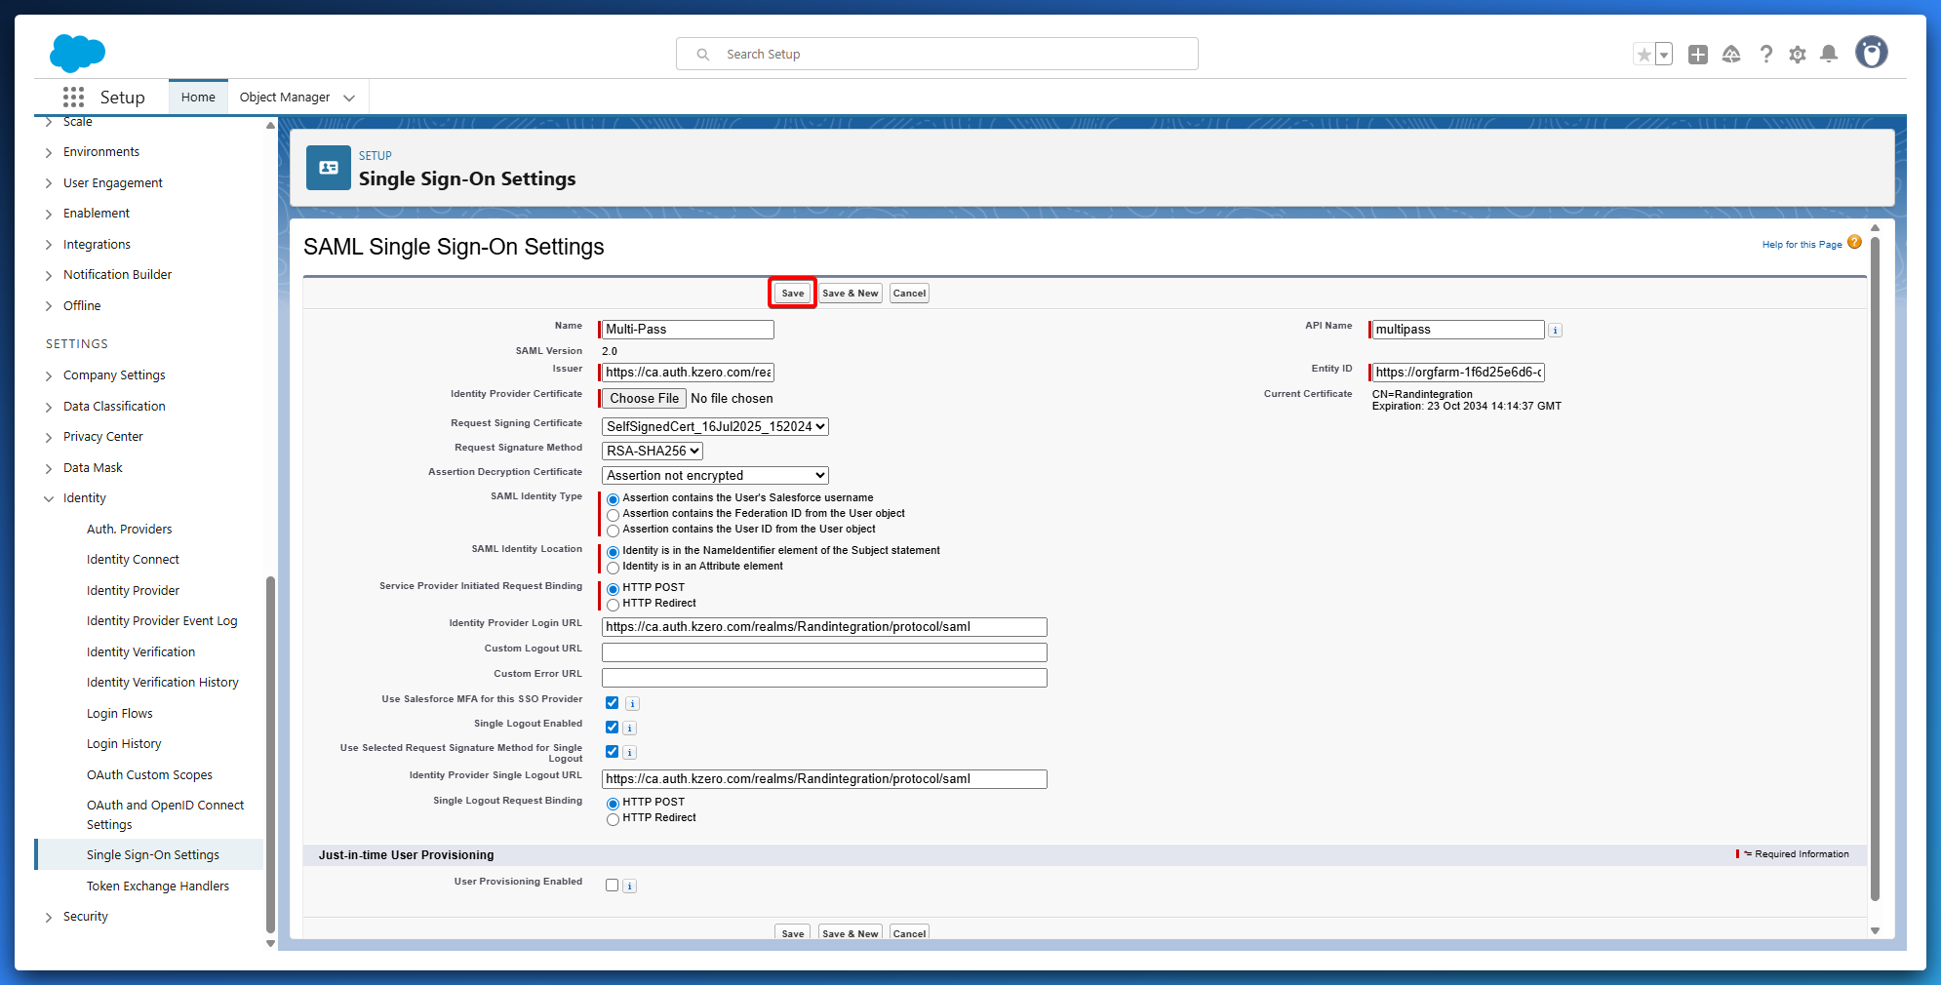The height and width of the screenshot is (985, 1941).
Task: Click info icon beside API Name field
Action: tap(1556, 331)
